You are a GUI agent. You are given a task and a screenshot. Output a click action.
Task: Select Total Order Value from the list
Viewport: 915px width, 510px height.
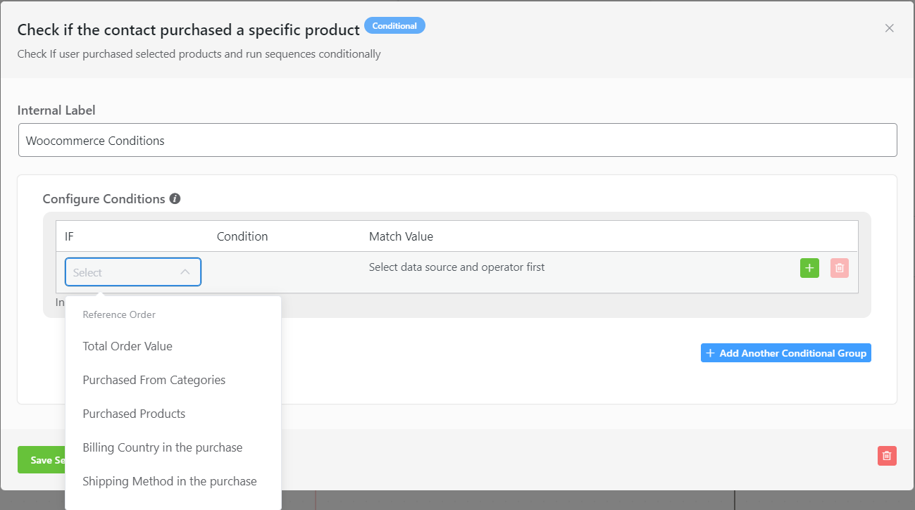[127, 346]
